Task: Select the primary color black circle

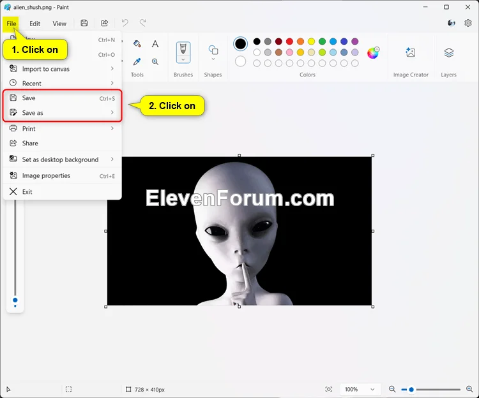Action: (240, 43)
